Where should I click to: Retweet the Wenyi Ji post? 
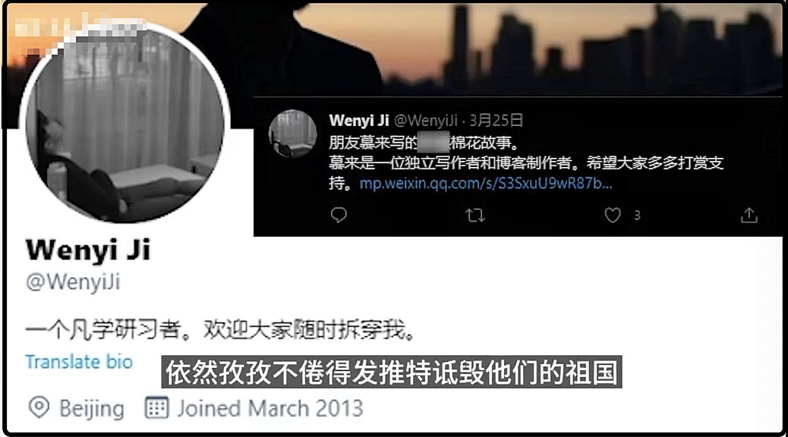475,215
